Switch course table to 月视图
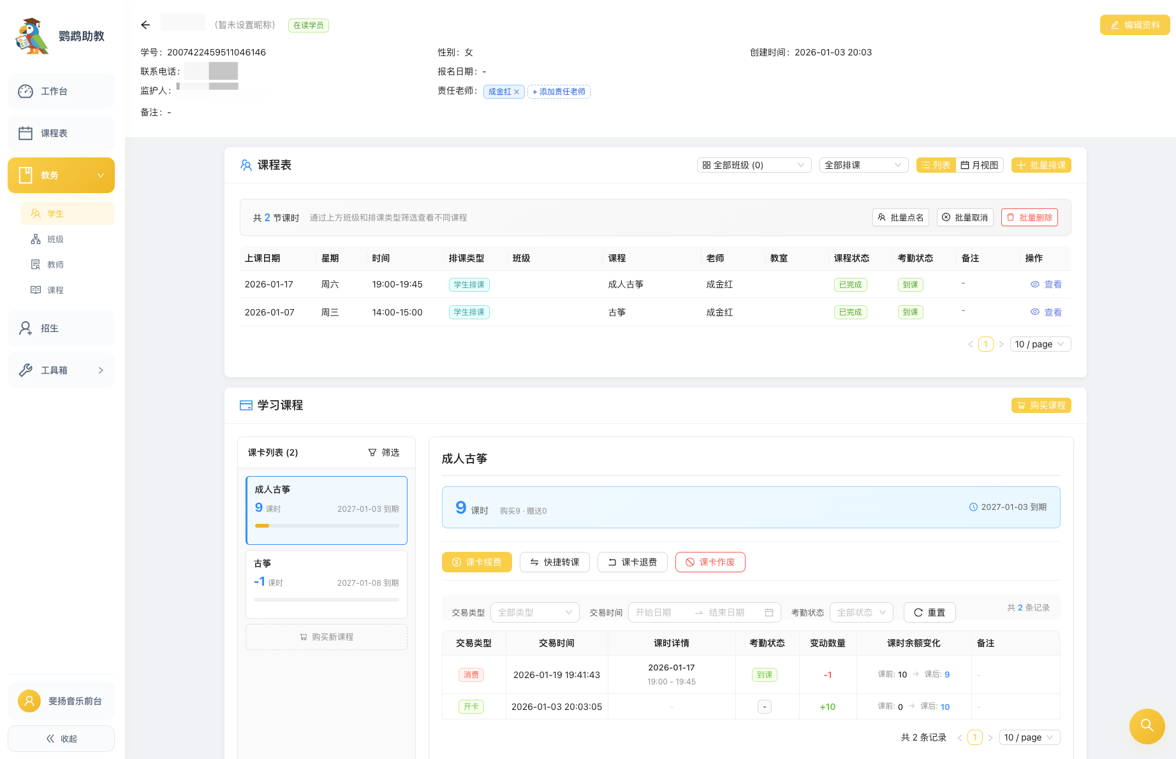 (x=980, y=165)
